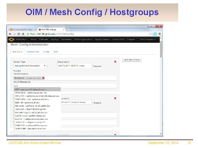This screenshot has width=198, height=148.
Task: Click the OIM Resources tag field
Action: tap(65, 78)
